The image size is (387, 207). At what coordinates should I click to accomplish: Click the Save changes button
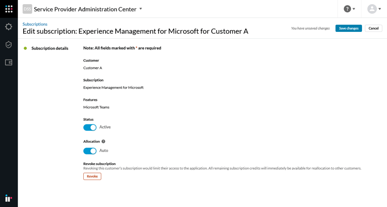tap(348, 28)
